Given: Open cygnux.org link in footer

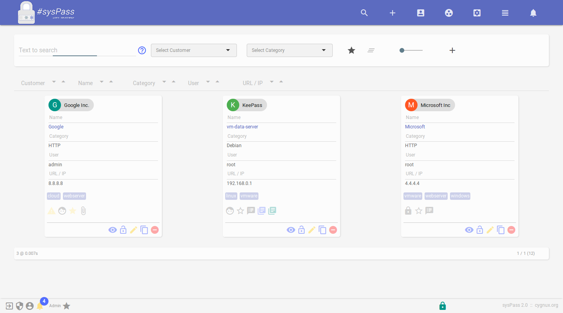Looking at the screenshot, I should [546, 305].
